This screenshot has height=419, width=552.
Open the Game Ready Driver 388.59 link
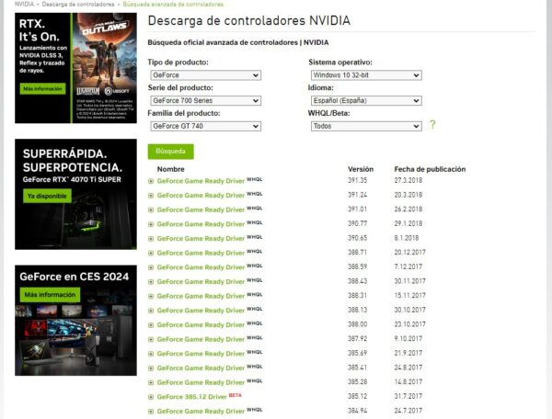click(x=201, y=267)
